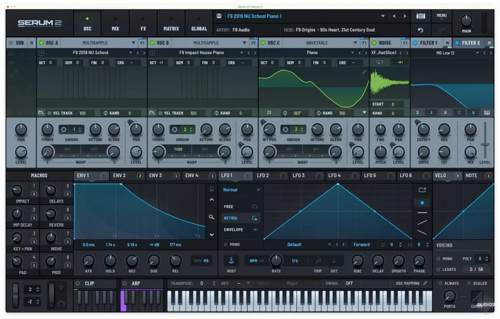Select the LFO ENVELOPE trigger mode

click(241, 230)
